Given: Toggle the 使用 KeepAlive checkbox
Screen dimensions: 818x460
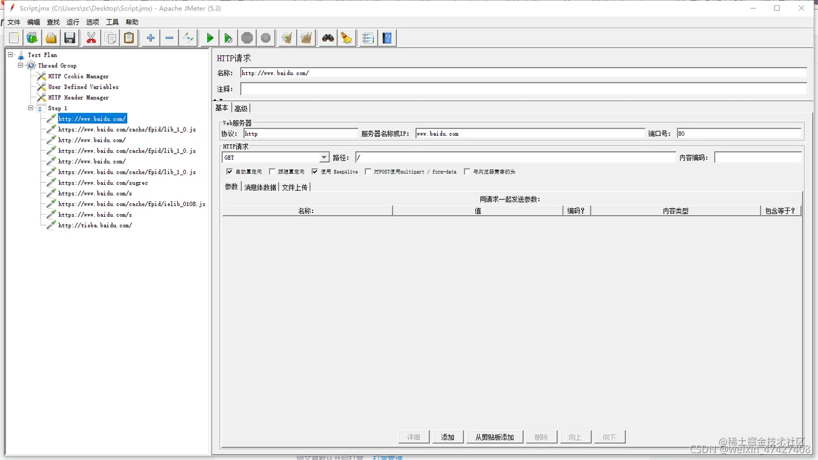Looking at the screenshot, I should (314, 171).
